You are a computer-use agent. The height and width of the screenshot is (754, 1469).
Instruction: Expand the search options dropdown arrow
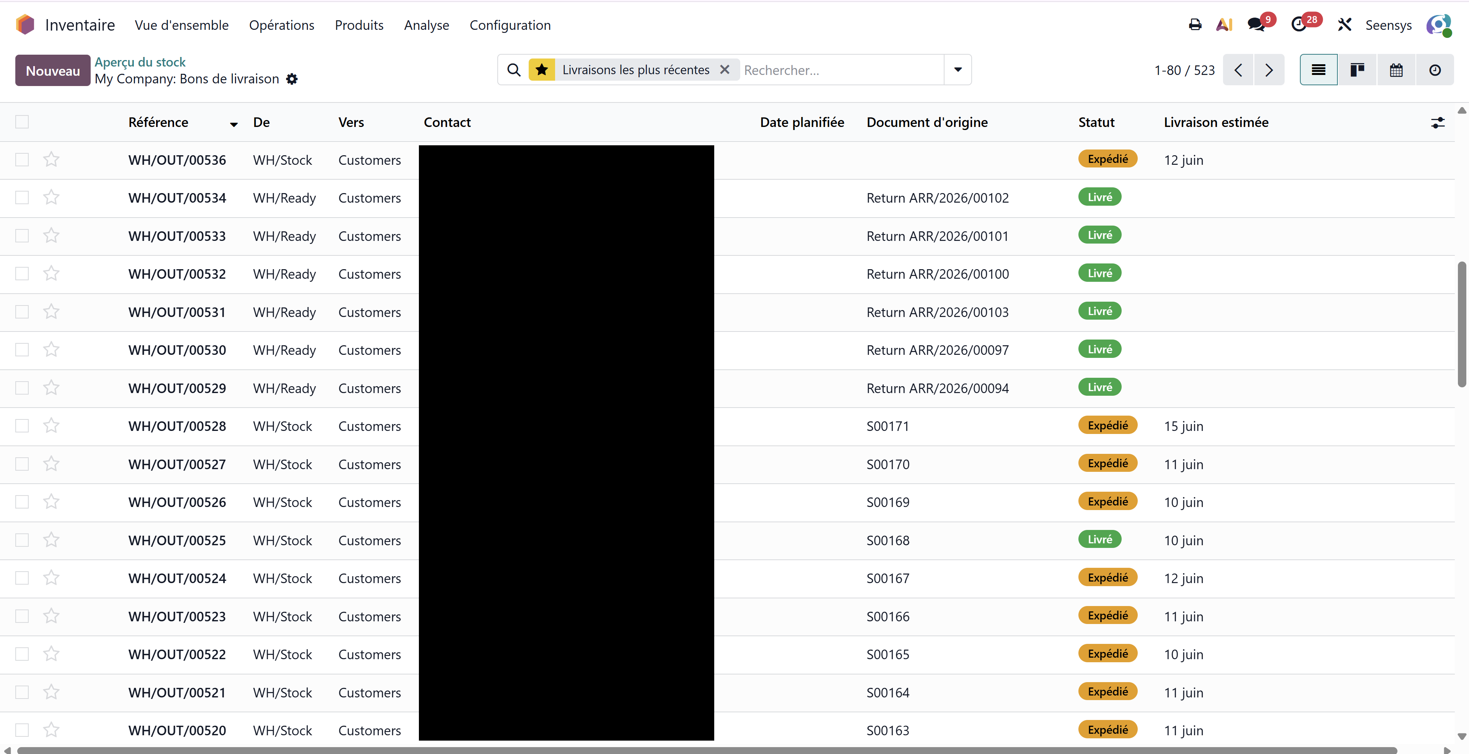click(x=958, y=70)
